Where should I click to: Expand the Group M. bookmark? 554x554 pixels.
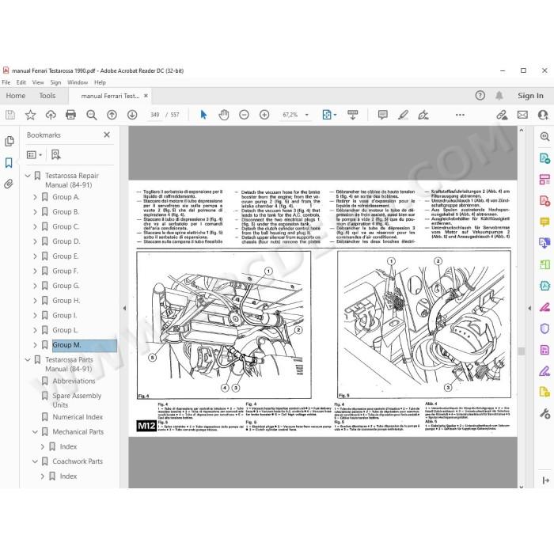click(35, 345)
